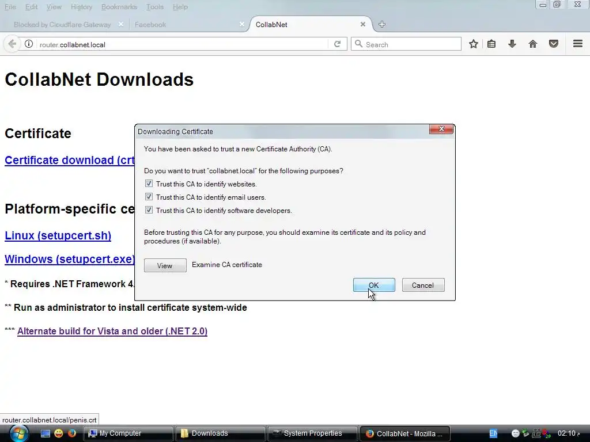Screen dimensions: 590x442
Task: Go to Firefox home page icon
Action: [x=532, y=44]
